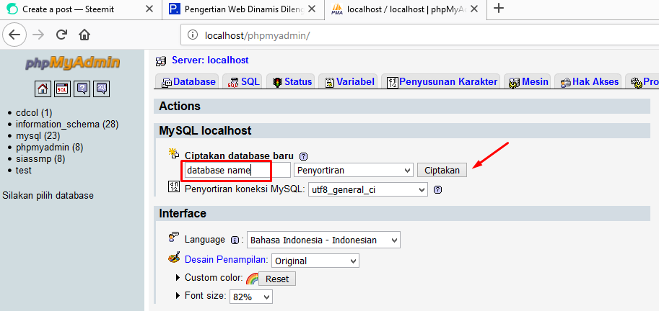Click the browser back arrow button
The width and height of the screenshot is (659, 311).
click(x=14, y=35)
